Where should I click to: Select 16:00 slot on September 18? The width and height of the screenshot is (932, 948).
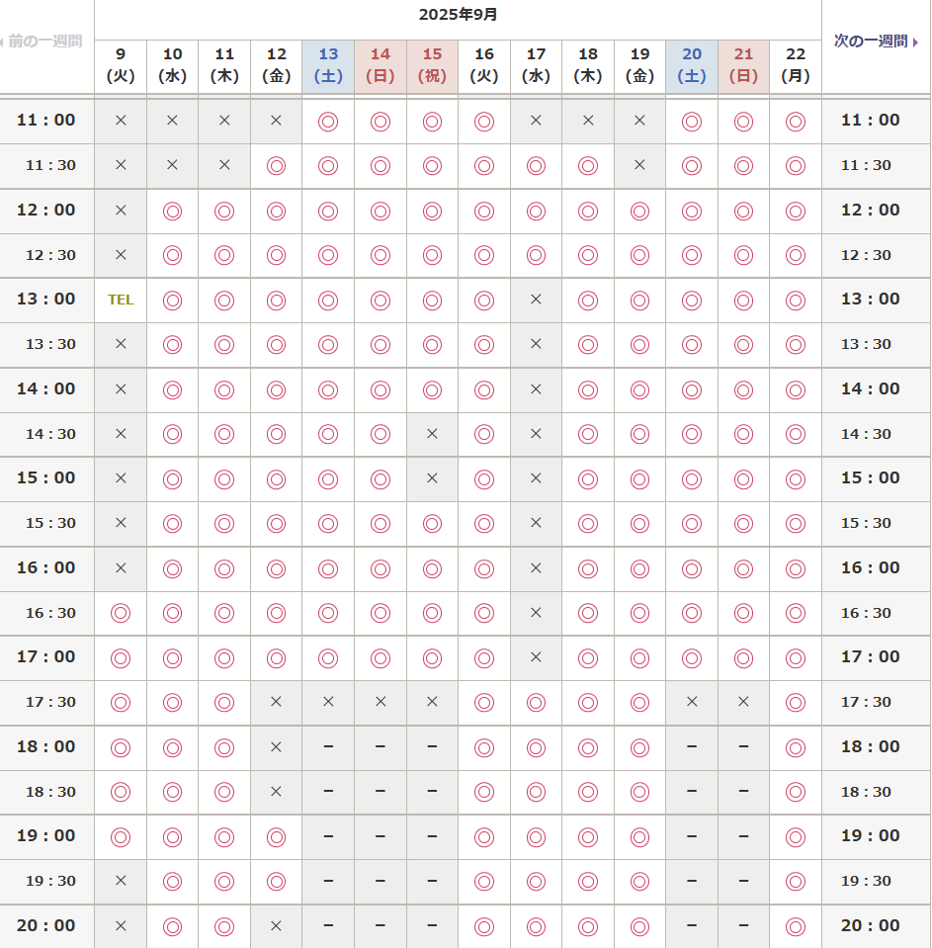(x=588, y=568)
